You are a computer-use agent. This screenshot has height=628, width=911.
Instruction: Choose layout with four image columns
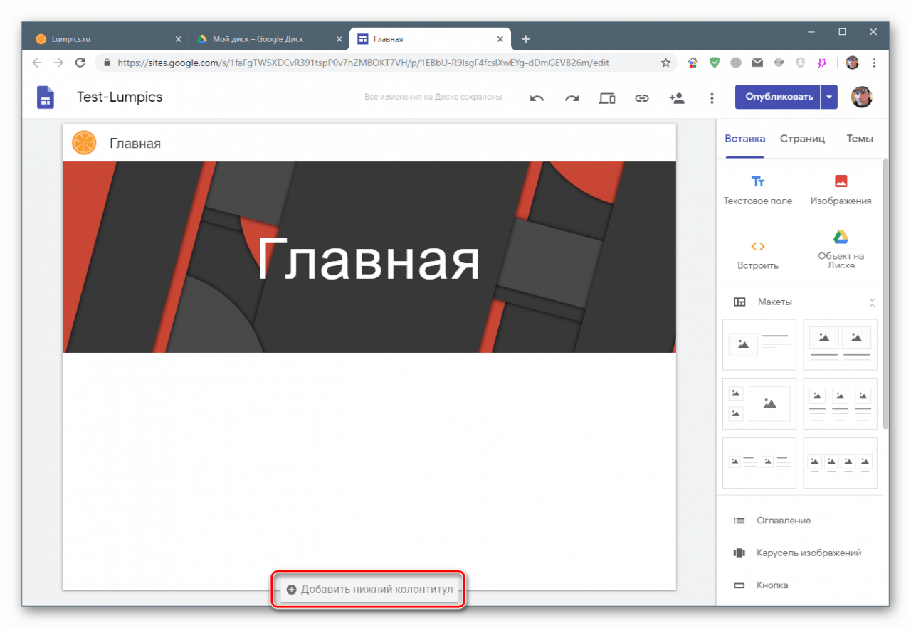841,463
